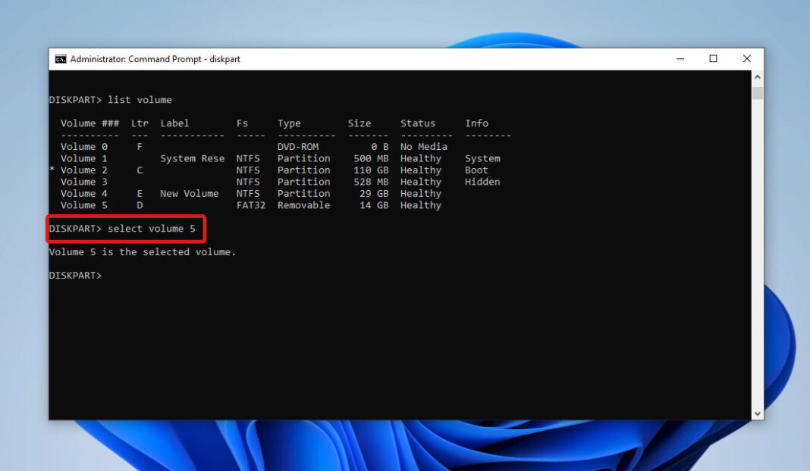This screenshot has height=471, width=810.
Task: Click the Ltr column header area
Action: coord(139,123)
